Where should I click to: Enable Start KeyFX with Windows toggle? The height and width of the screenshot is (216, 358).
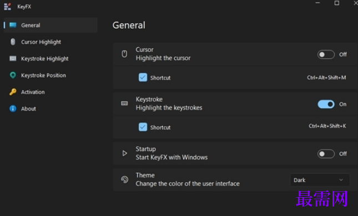tap(326, 154)
